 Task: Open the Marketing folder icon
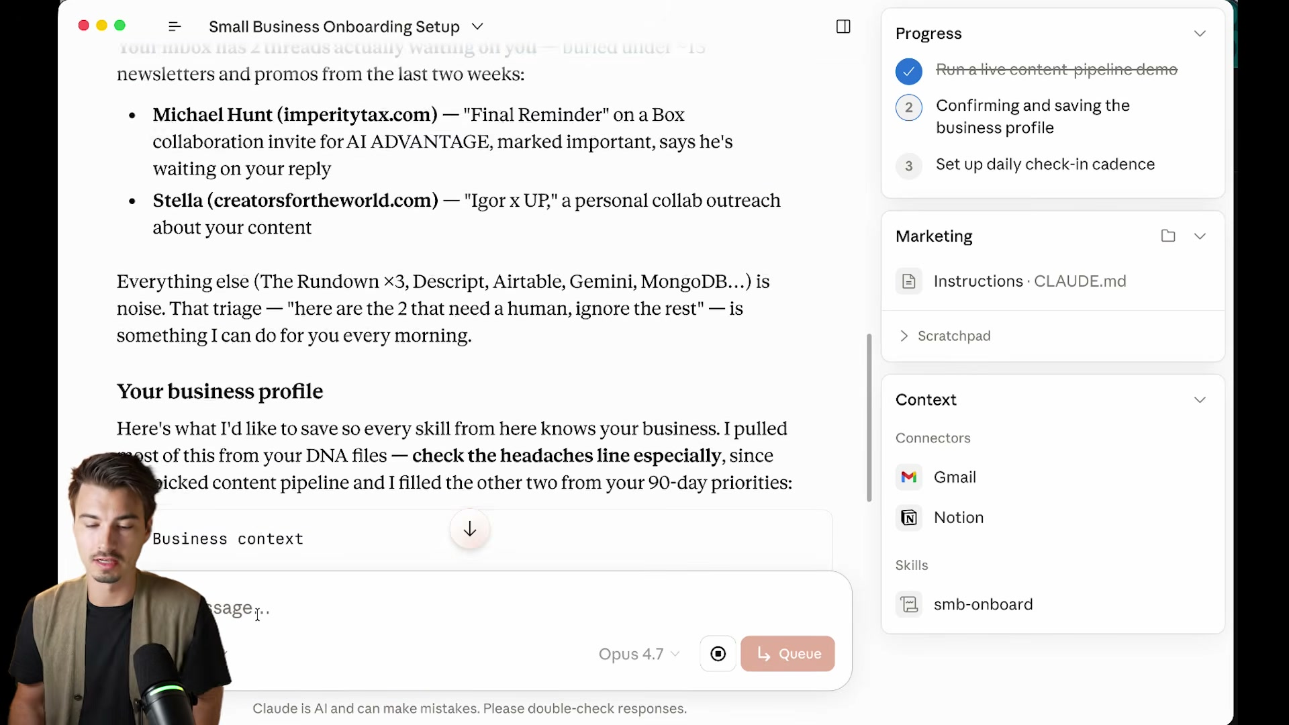coord(1168,236)
